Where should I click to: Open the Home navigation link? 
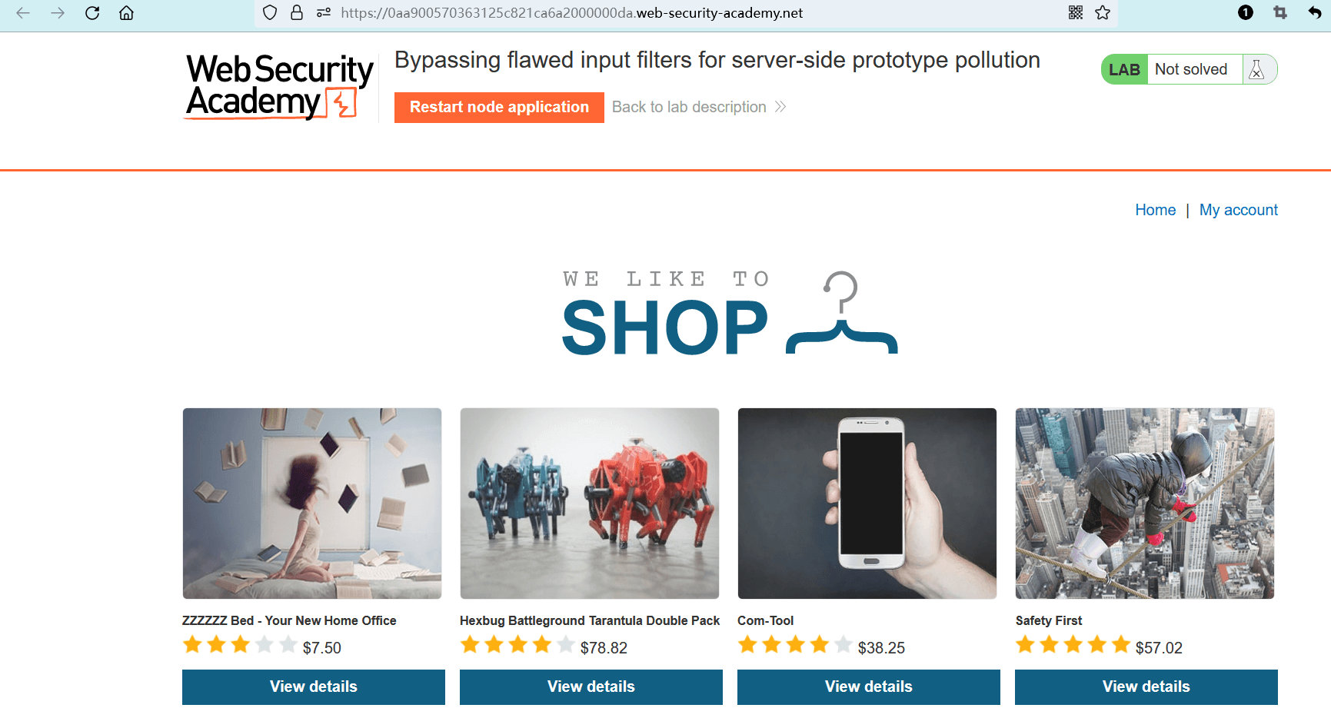pyautogui.click(x=1155, y=210)
